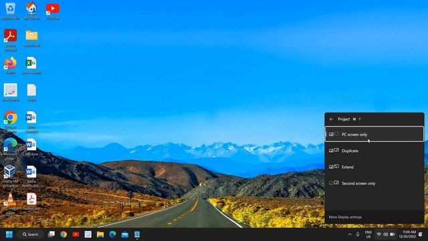The height and width of the screenshot is (241, 428).
Task: Switch to the running app after Mail in taskbar
Action: (137, 234)
